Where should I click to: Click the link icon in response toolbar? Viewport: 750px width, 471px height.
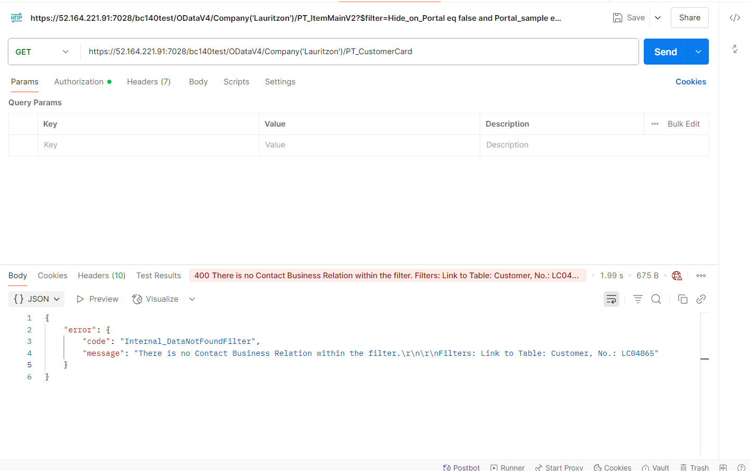pos(701,299)
